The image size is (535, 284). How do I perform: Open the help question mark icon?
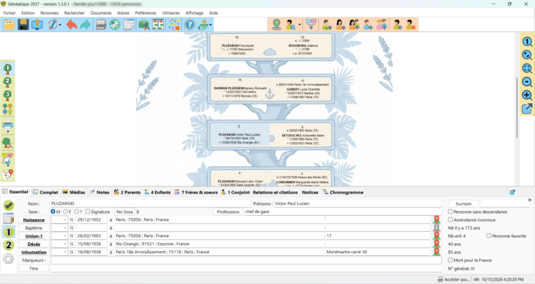pos(189,24)
